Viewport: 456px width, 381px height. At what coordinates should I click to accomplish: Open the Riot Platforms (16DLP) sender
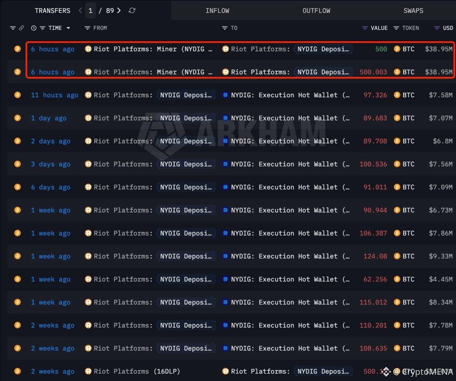[137, 371]
